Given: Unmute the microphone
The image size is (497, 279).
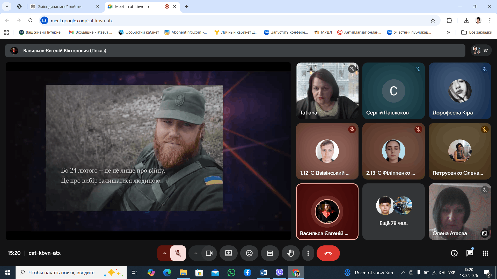Looking at the screenshot, I should [x=178, y=253].
